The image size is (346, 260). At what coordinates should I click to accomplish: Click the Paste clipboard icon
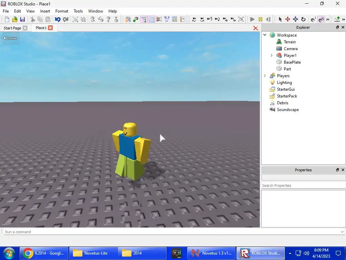click(48, 19)
